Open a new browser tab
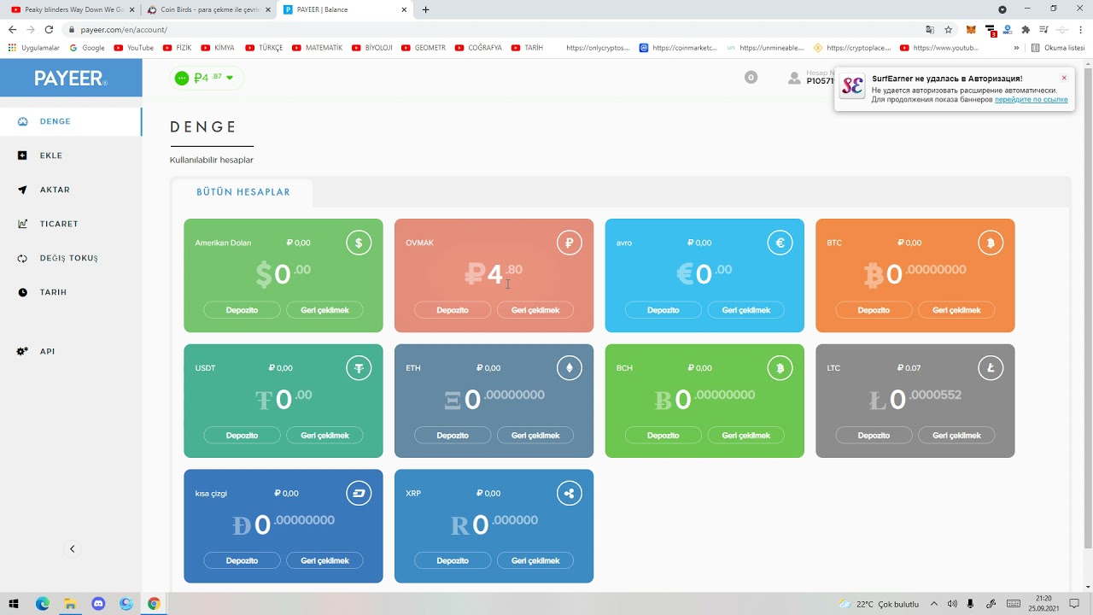 425,9
